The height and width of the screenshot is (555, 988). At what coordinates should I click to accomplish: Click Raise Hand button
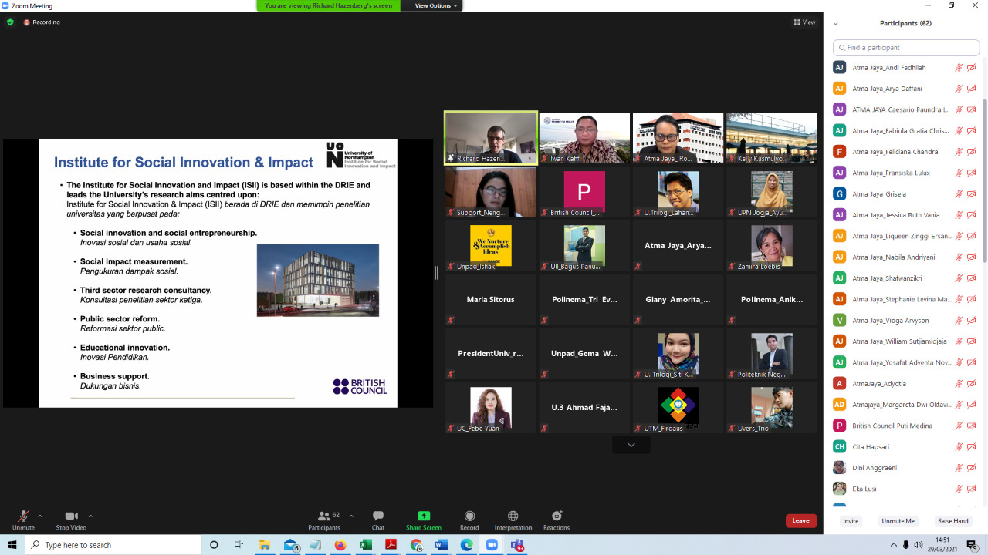[x=953, y=521]
